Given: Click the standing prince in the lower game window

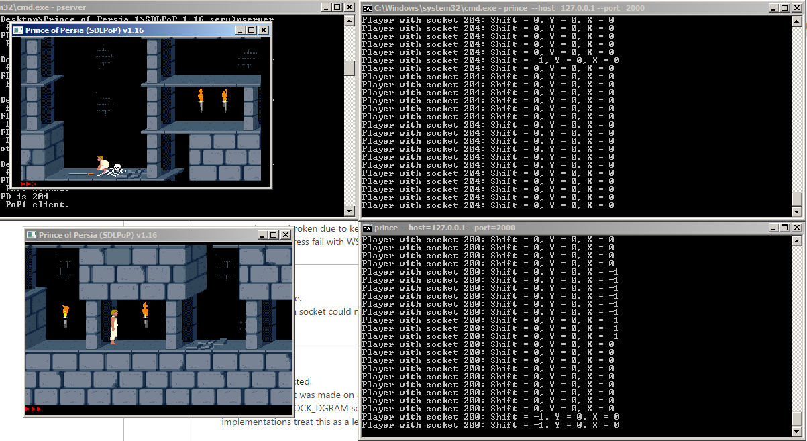Looking at the screenshot, I should (x=113, y=327).
